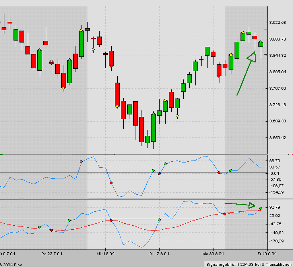This screenshot has height=267, width=293.
Task: Select the -178,29 value on bottom oscillator scale
Action: pyautogui.click(x=276, y=241)
